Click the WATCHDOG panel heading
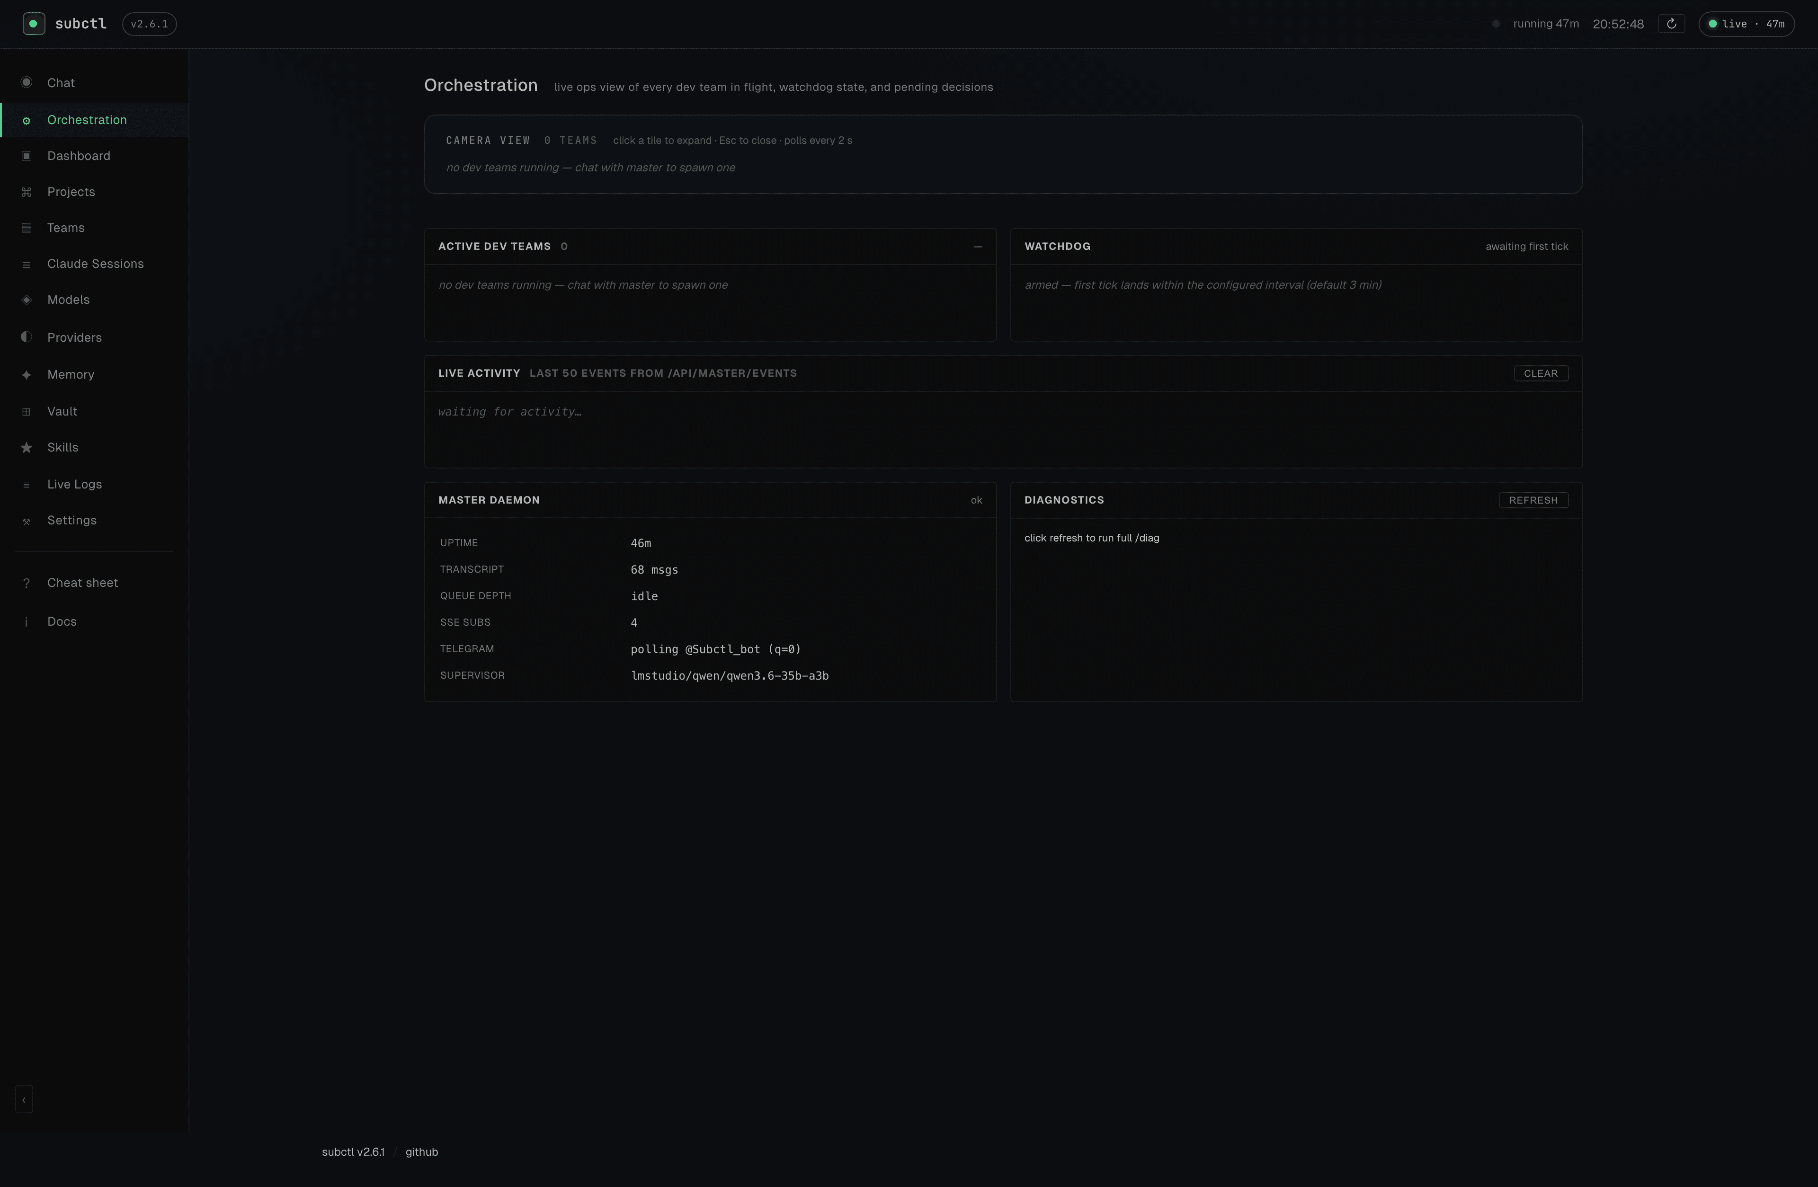Image resolution: width=1818 pixels, height=1187 pixels. click(x=1057, y=247)
